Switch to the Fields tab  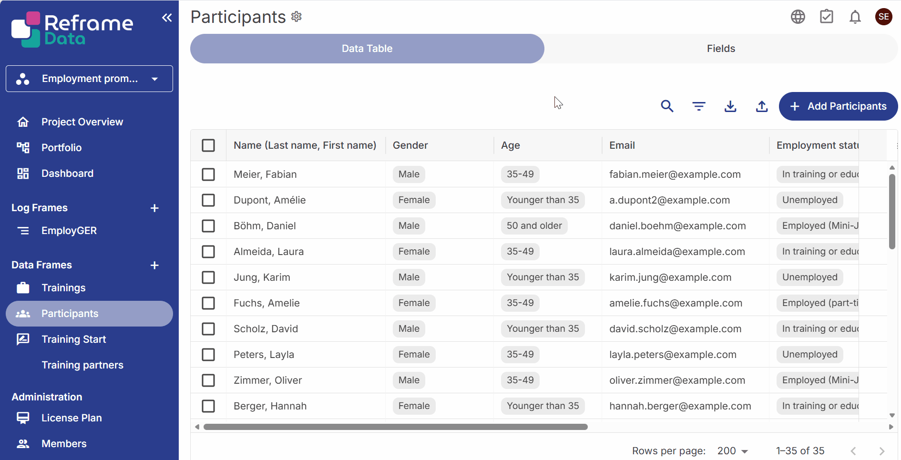pos(720,49)
